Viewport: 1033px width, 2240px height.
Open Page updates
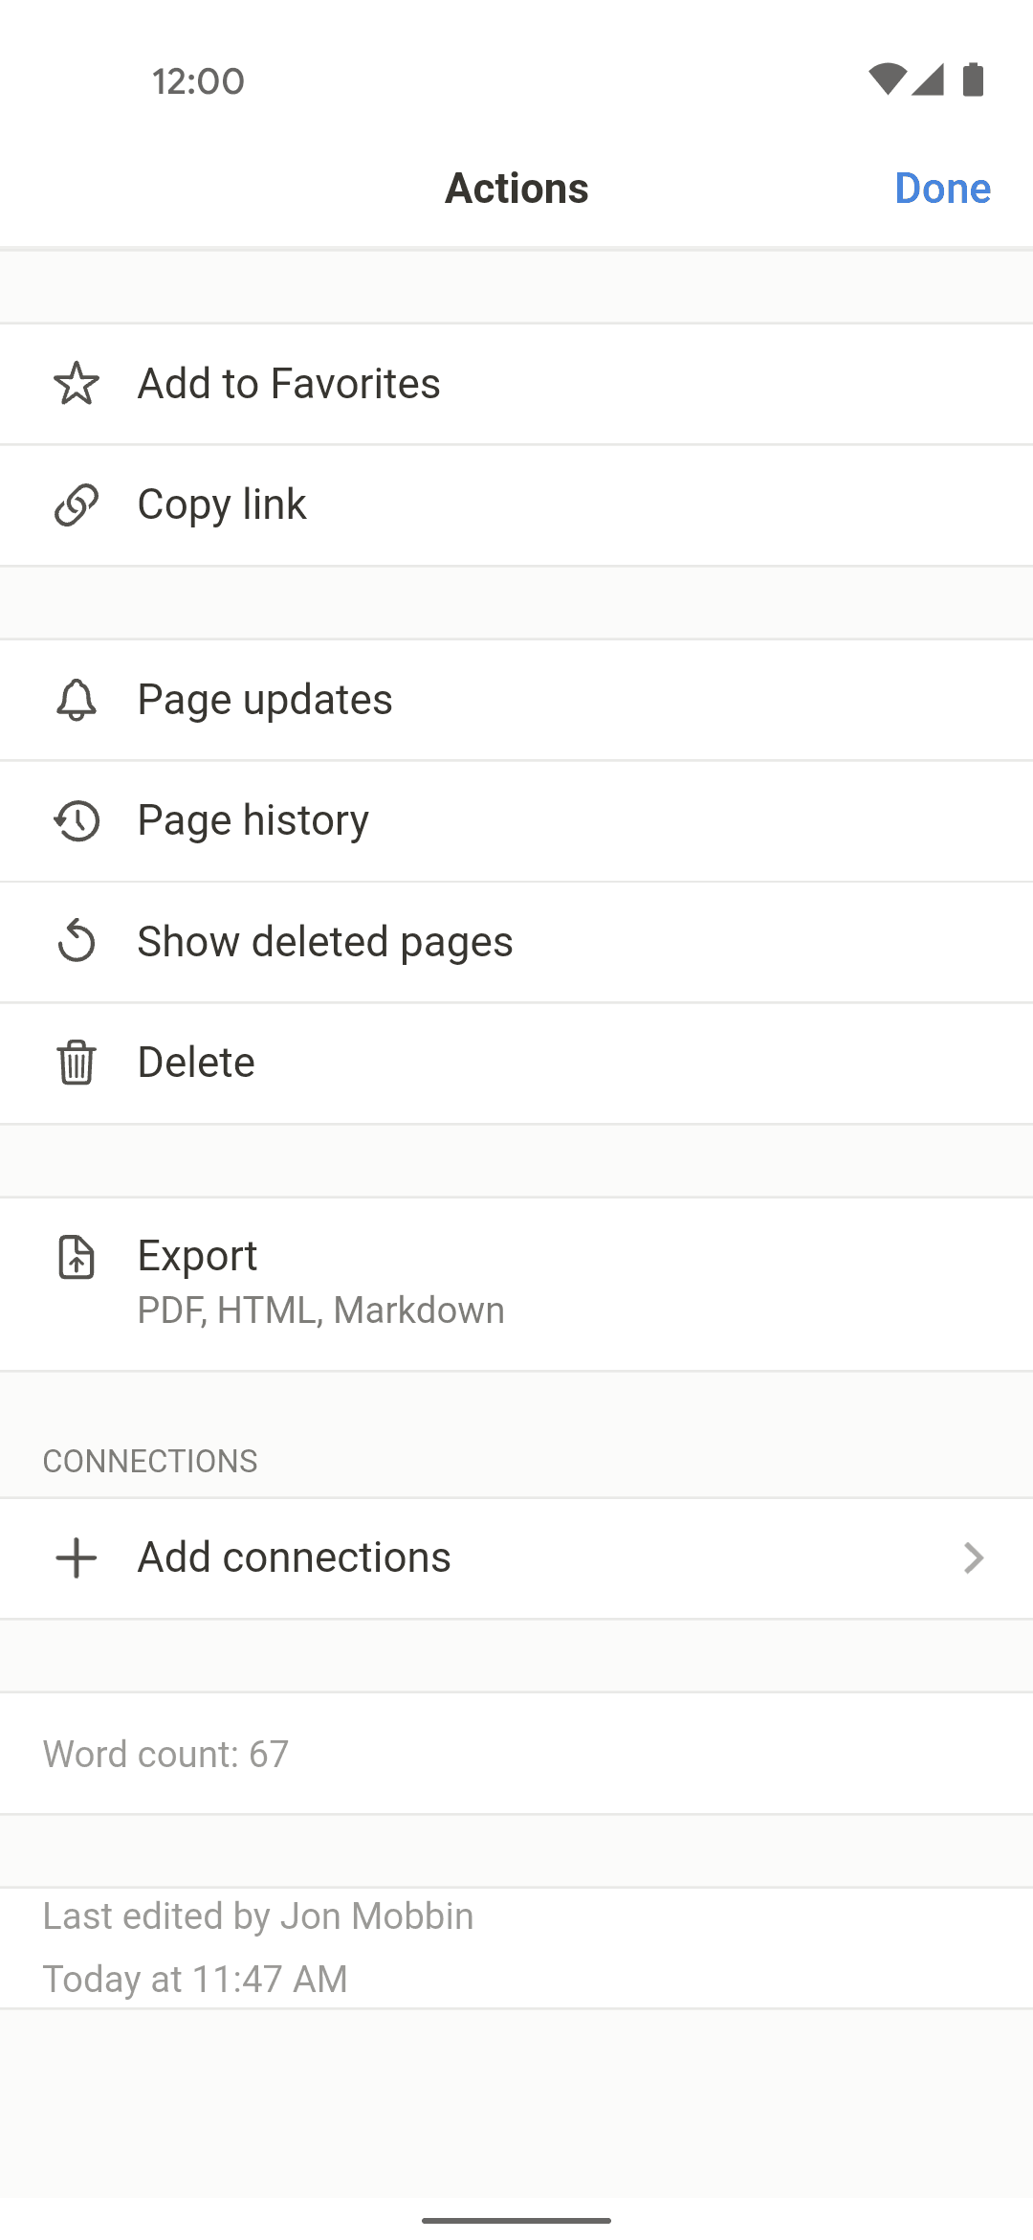(x=265, y=700)
